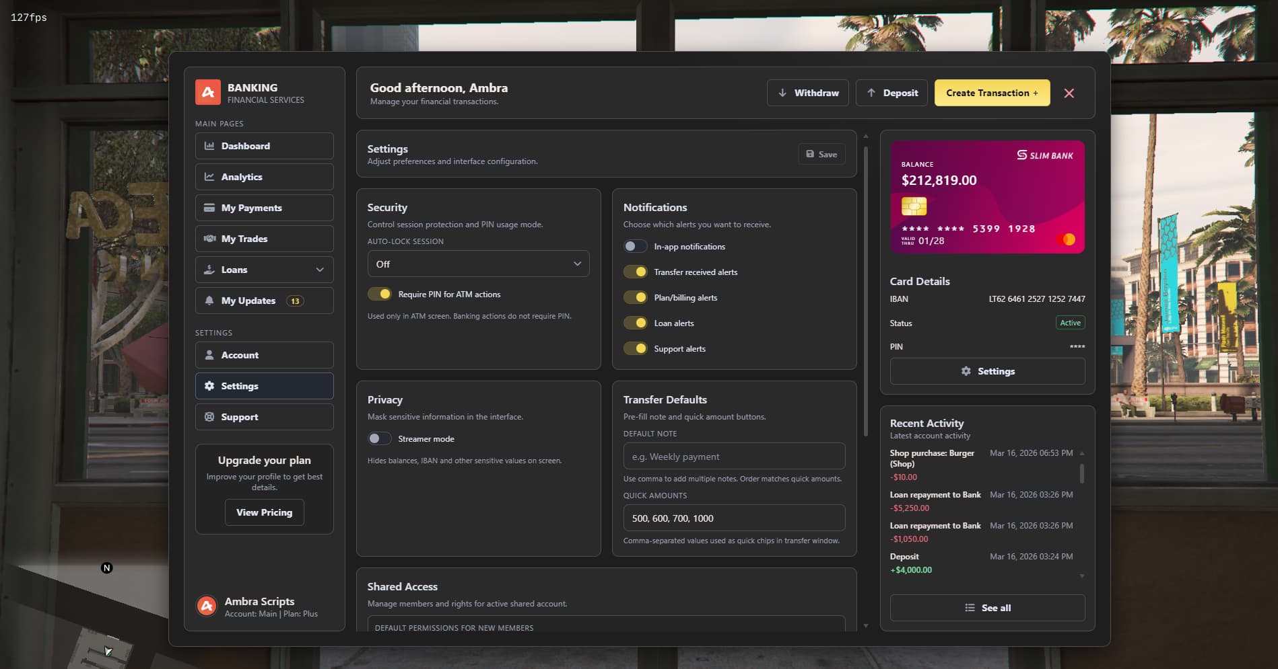Open the Dashboard page
Viewport: 1278px width, 669px height.
264,146
